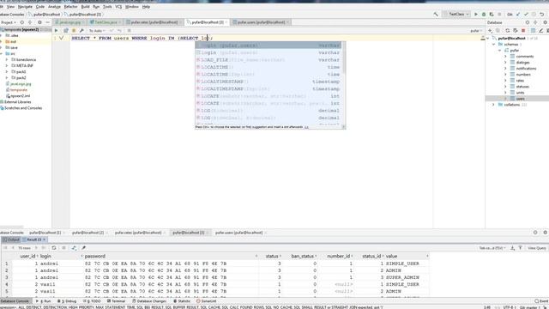Run TestClass with the green play icon

[x=476, y=14]
